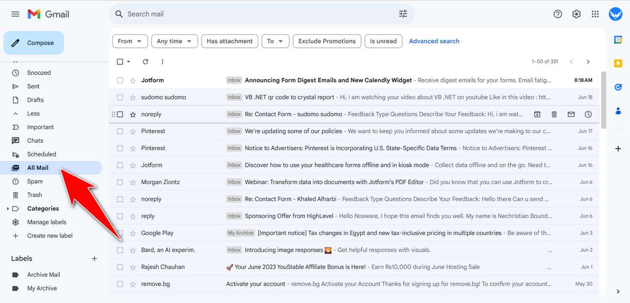Open the search options filter icon

point(403,14)
